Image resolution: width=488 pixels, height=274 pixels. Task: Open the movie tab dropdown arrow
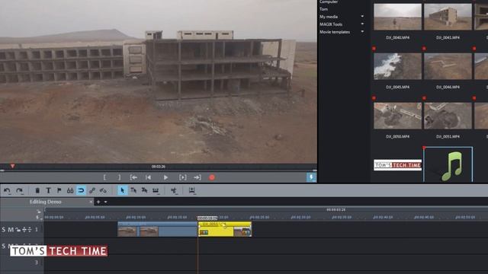[106, 202]
